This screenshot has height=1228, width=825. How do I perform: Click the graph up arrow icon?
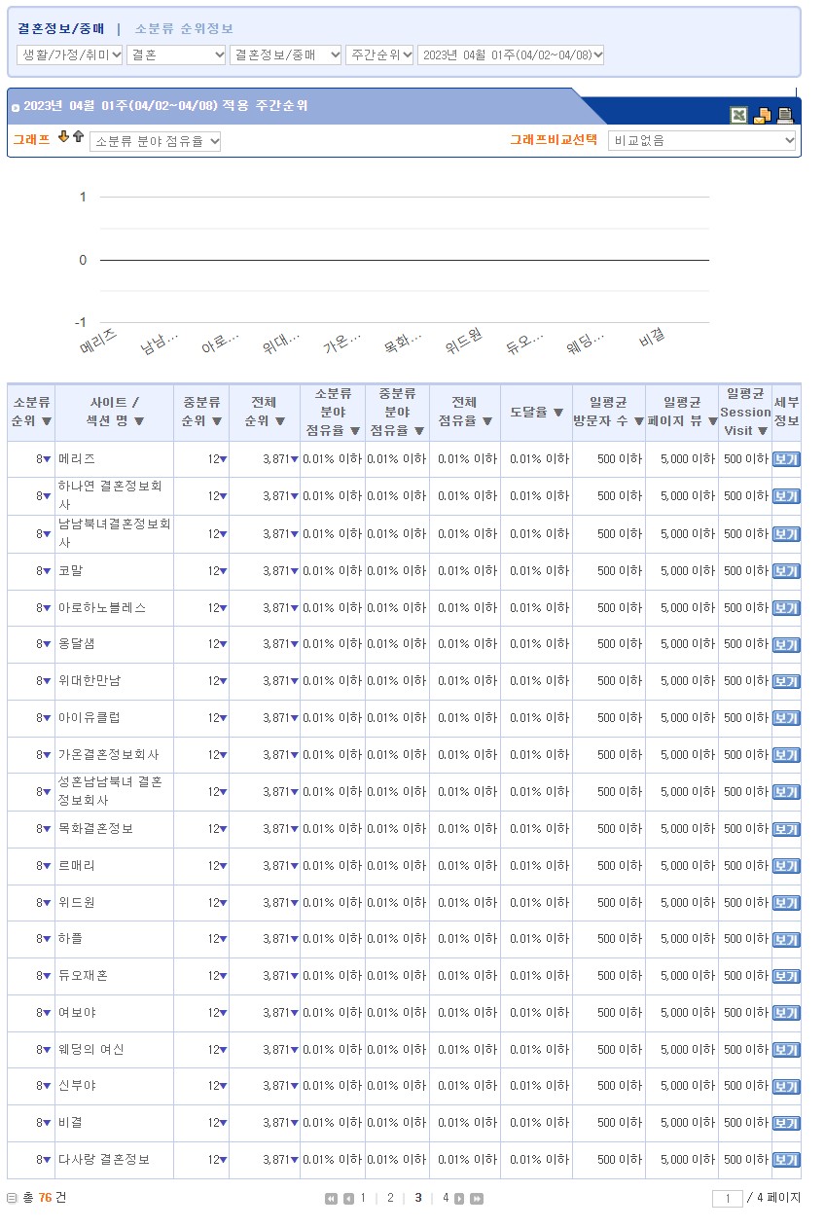click(x=78, y=137)
